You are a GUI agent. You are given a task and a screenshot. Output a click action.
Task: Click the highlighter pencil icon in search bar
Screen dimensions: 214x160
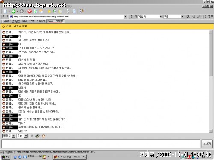click(199, 17)
